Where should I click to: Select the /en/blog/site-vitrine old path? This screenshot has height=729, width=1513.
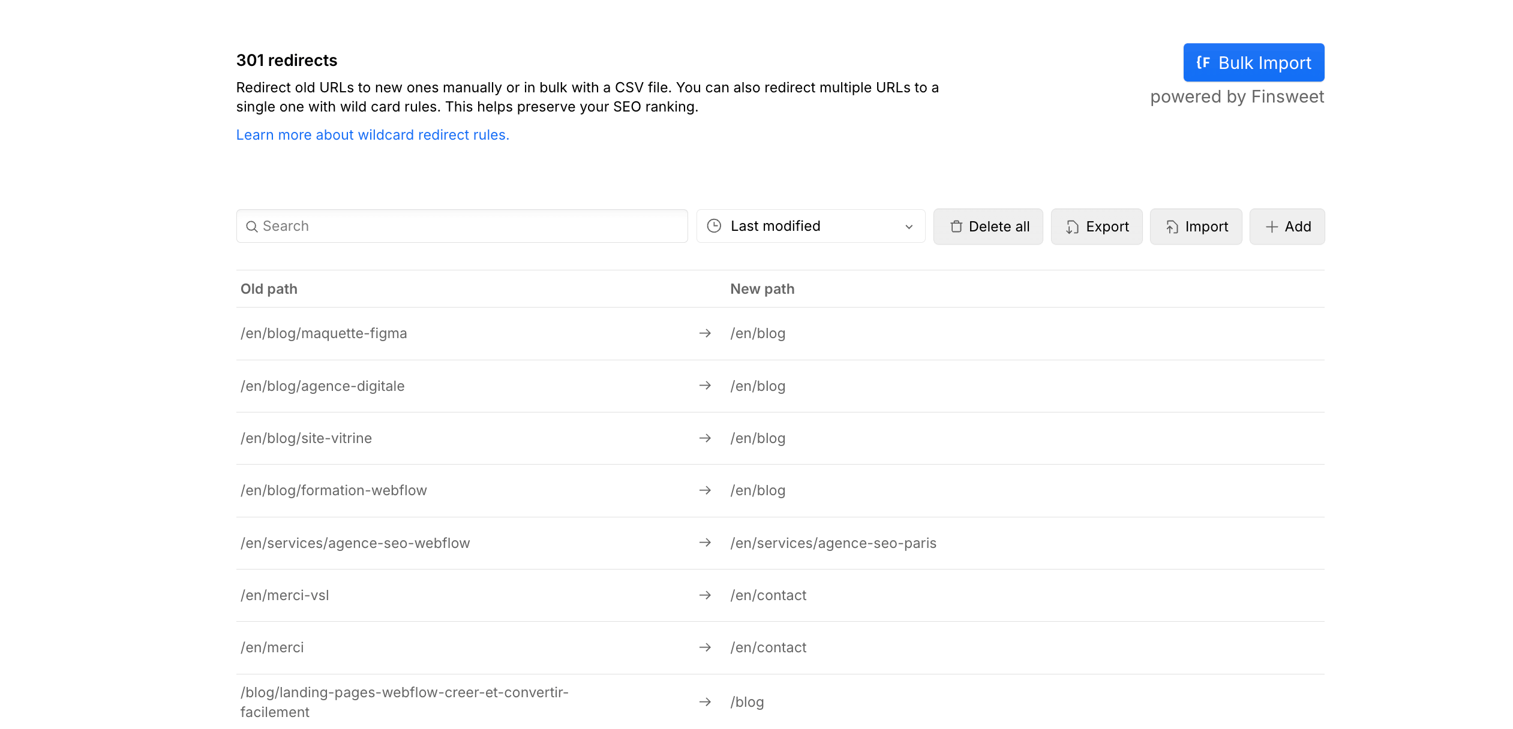pos(307,438)
